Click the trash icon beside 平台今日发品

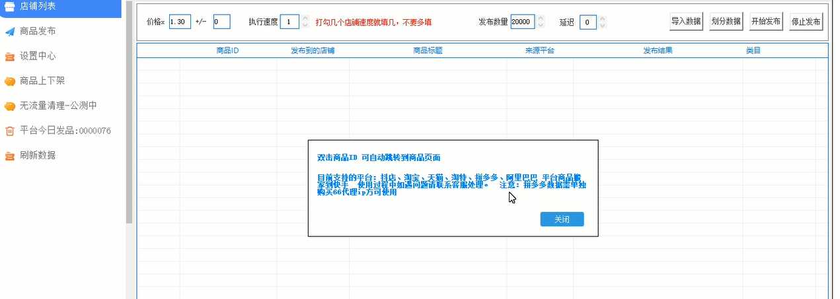point(10,131)
